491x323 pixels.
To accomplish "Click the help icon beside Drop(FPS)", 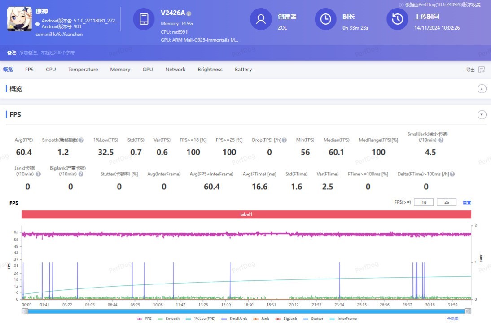I will pos(285,140).
